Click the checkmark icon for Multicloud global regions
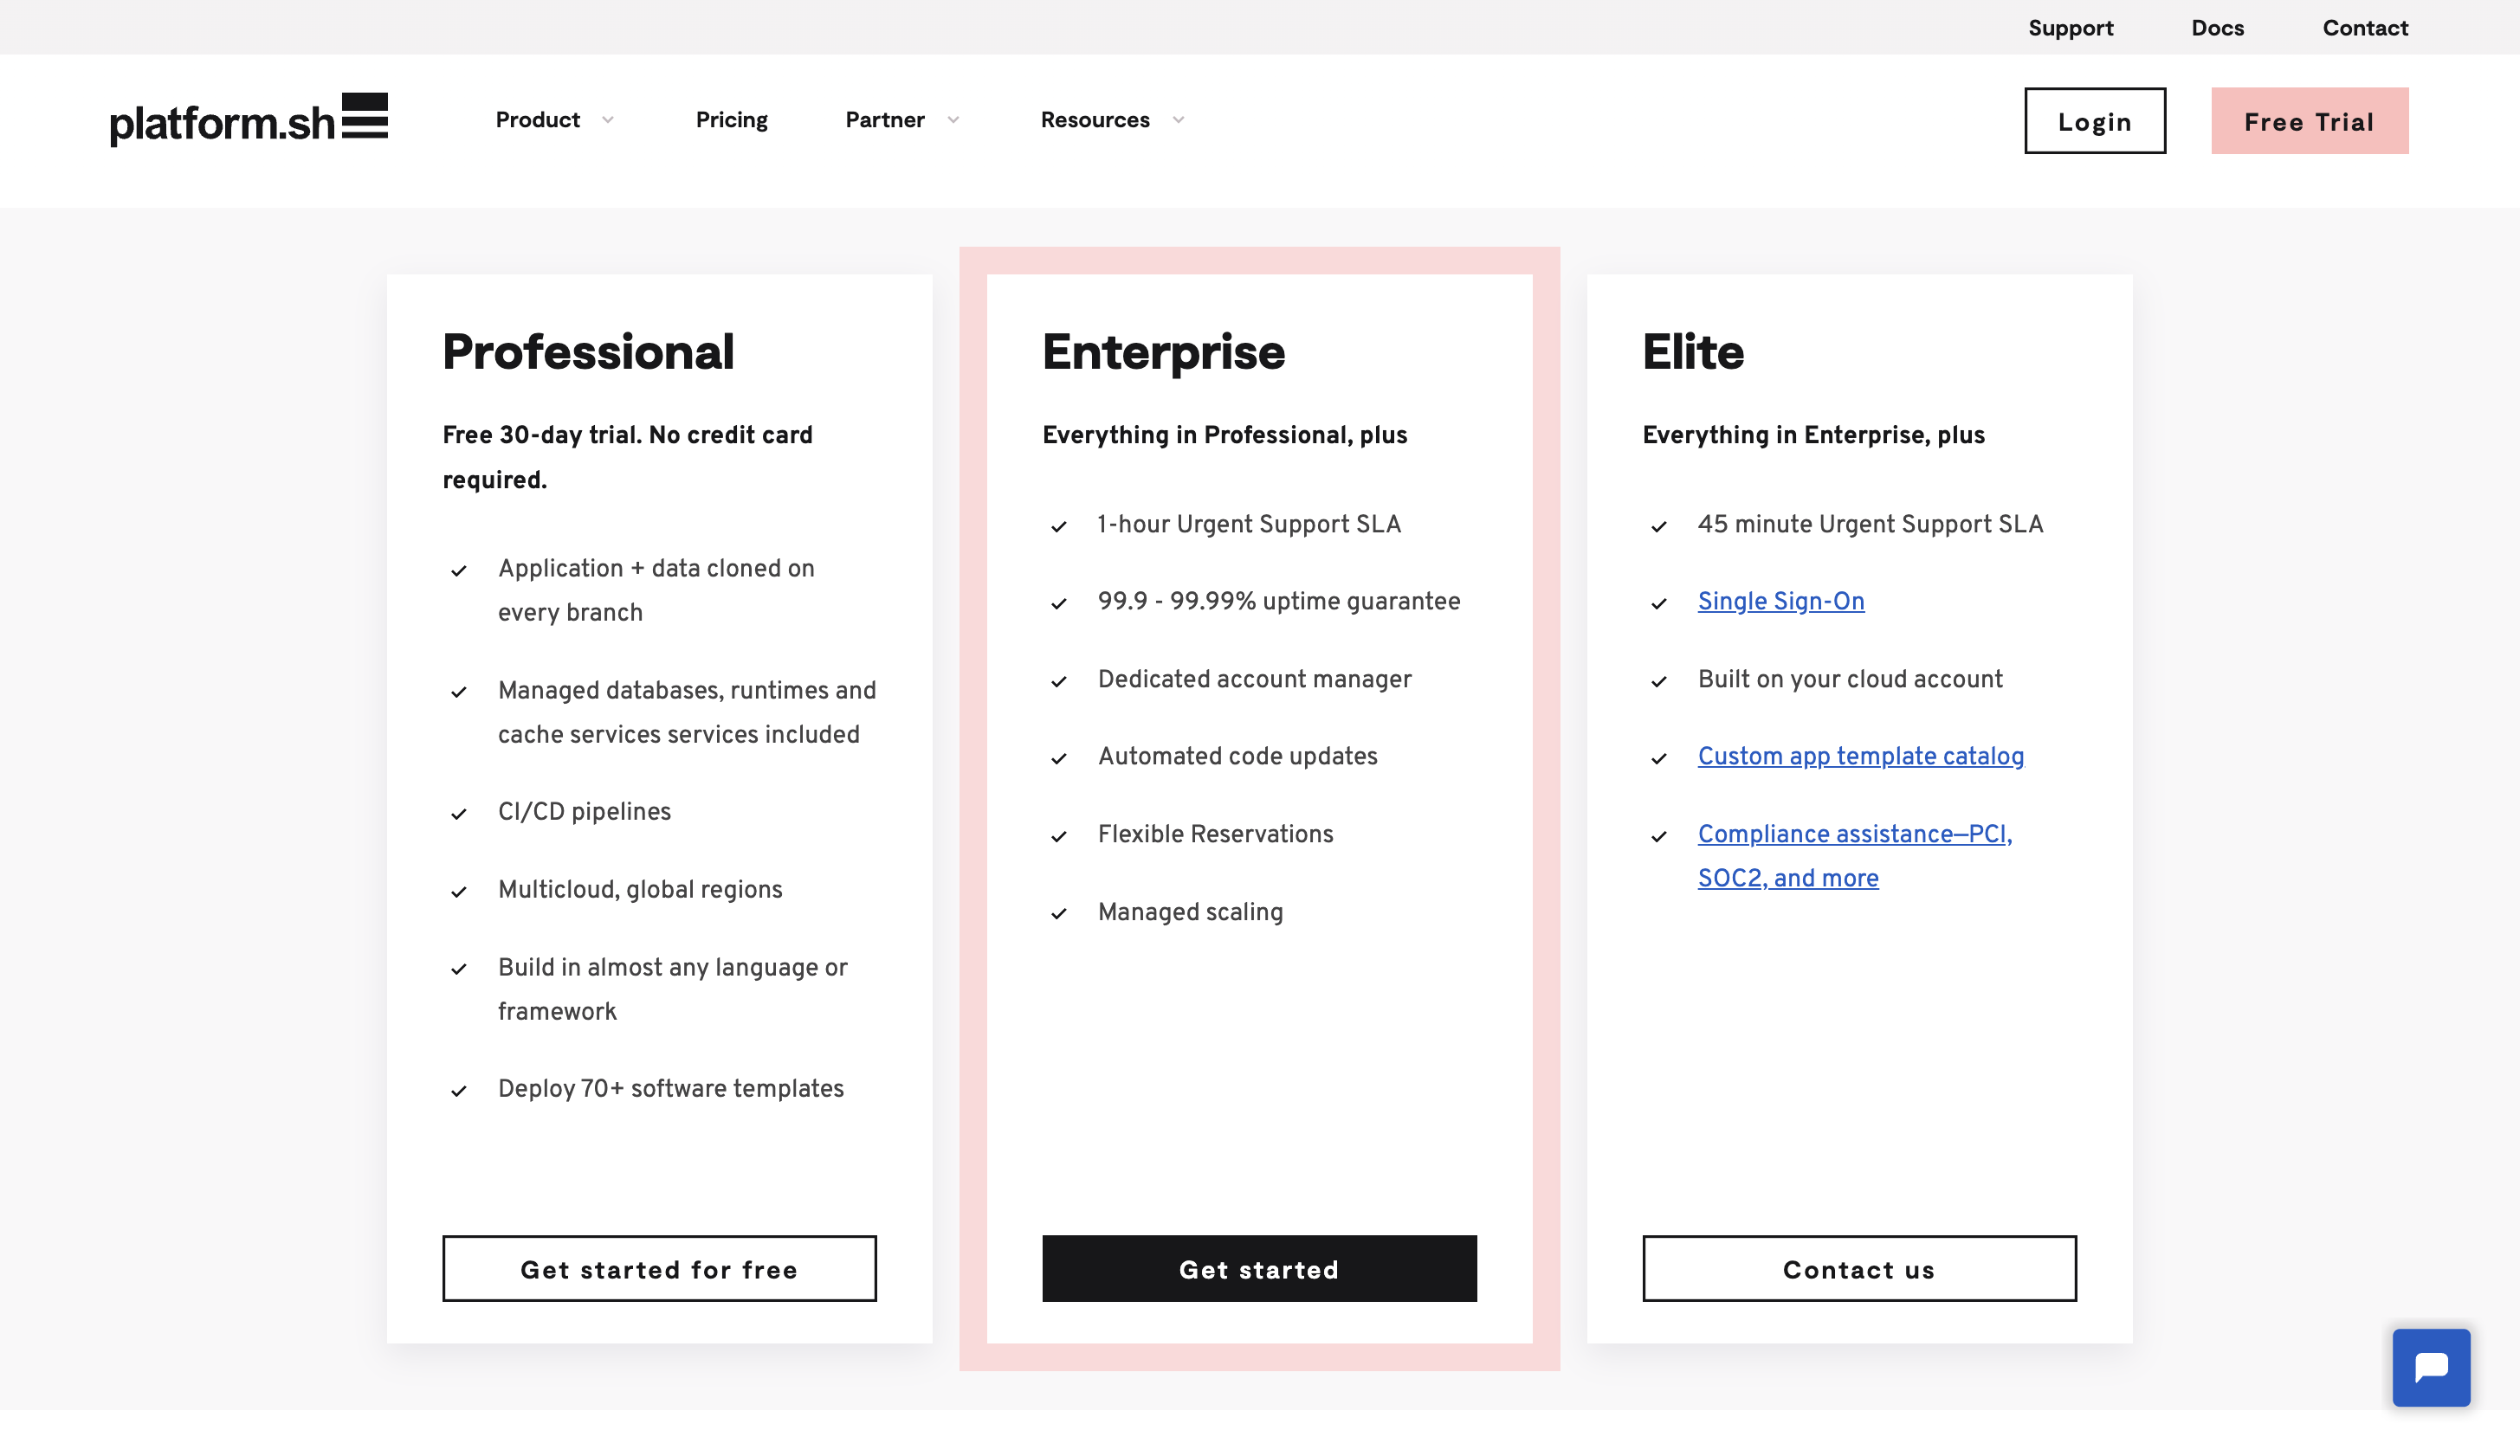Viewport: 2520px width, 1456px height. (x=461, y=891)
